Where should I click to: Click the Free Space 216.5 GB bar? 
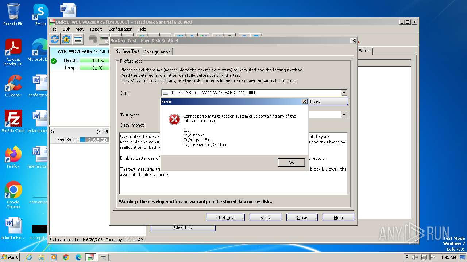click(x=94, y=140)
